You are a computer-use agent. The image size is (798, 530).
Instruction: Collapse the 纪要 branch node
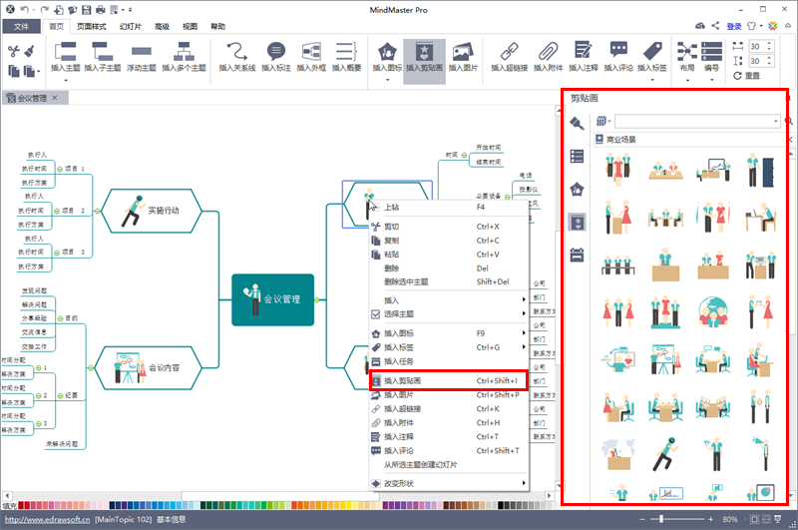(x=60, y=395)
